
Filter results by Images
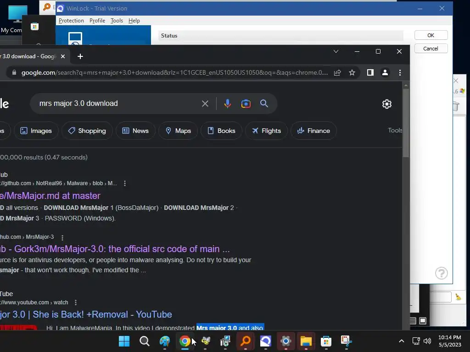click(36, 131)
